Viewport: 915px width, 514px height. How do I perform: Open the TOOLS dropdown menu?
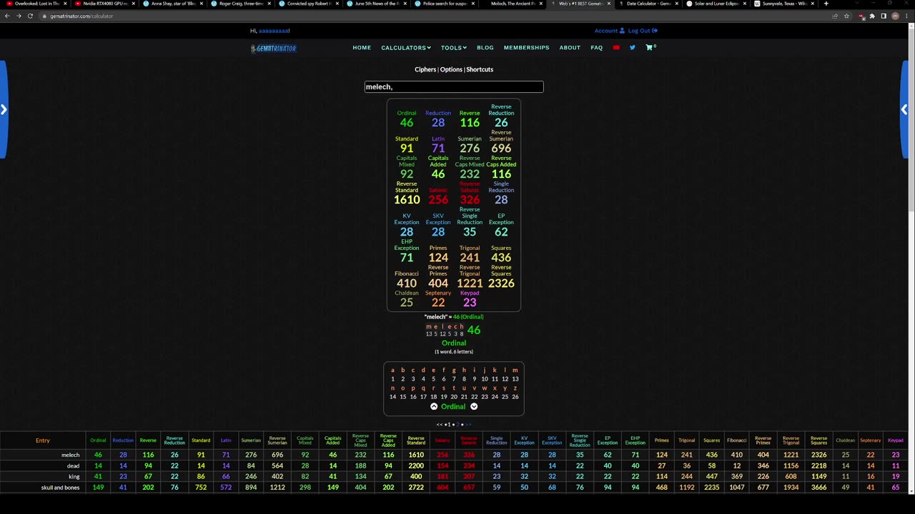[454, 48]
